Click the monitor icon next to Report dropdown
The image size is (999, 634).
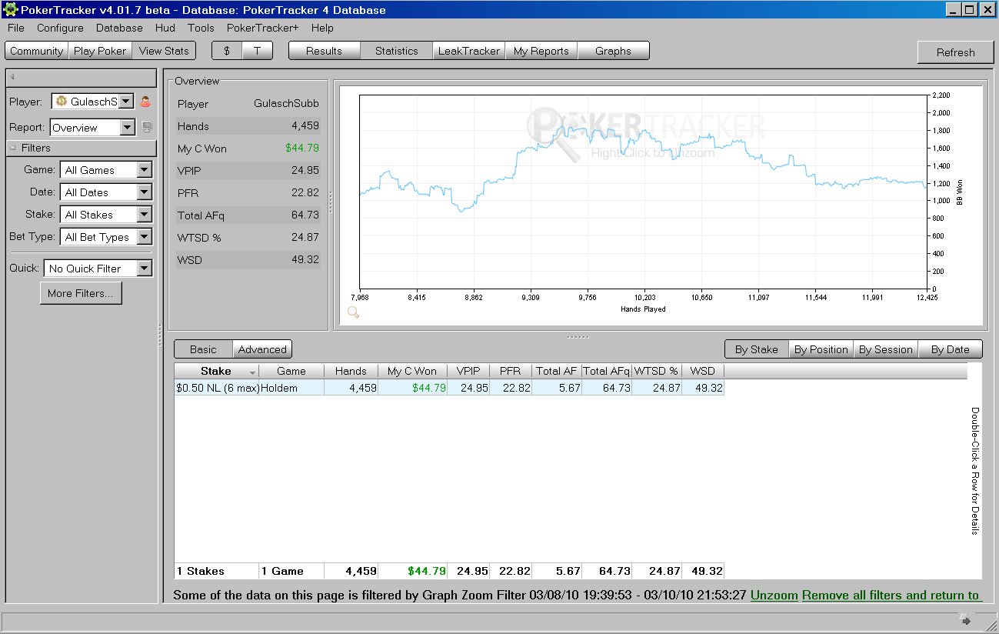point(147,127)
